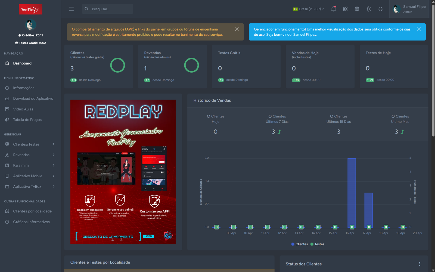The height and width of the screenshot is (272, 435).
Task: Expand the Para mim submenu chevron
Action: [x=54, y=165]
